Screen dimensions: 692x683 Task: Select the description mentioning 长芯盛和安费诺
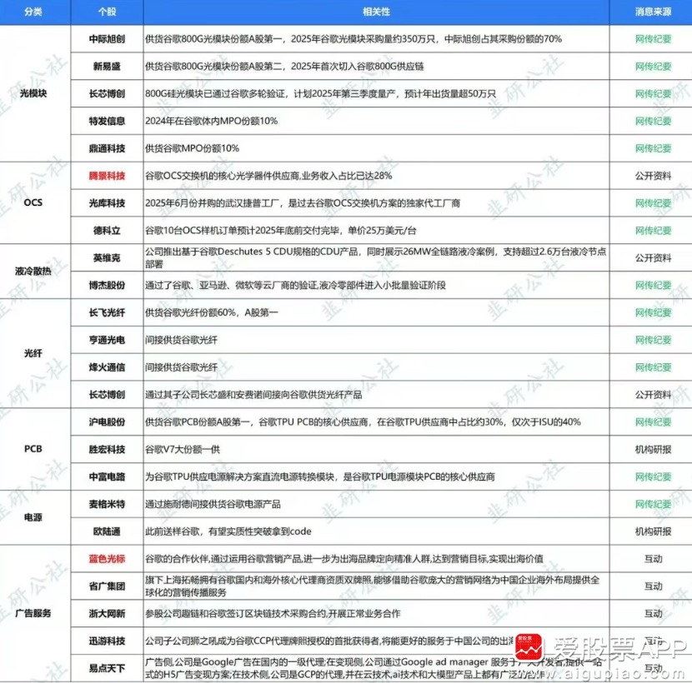[x=253, y=394]
